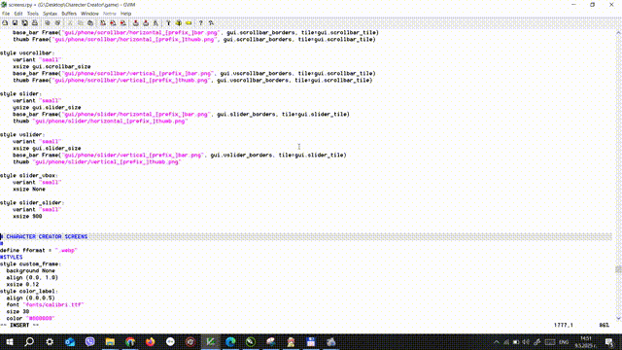
Task: Click the 'xsize 900' line
Action: click(27, 216)
